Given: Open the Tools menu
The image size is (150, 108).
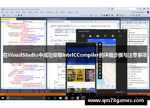Looking at the screenshot, I should 42,12.
